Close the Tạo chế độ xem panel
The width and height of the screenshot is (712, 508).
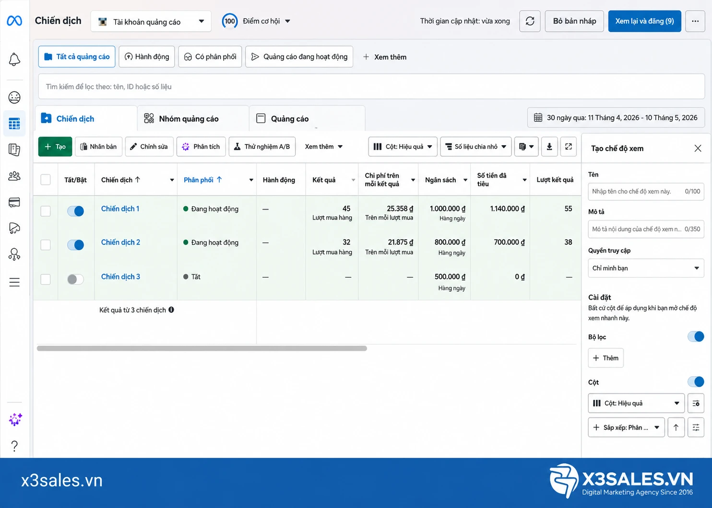(698, 149)
